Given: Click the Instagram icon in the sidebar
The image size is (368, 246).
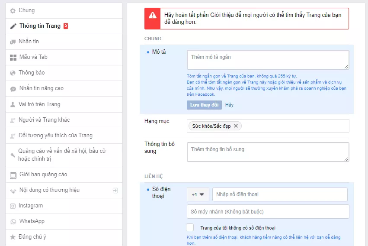Looking at the screenshot, I should coord(13,206).
